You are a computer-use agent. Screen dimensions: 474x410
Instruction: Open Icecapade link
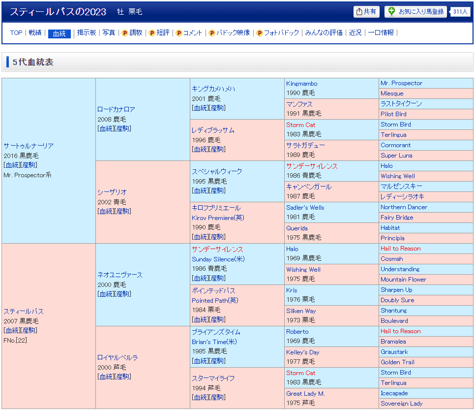coord(394,393)
